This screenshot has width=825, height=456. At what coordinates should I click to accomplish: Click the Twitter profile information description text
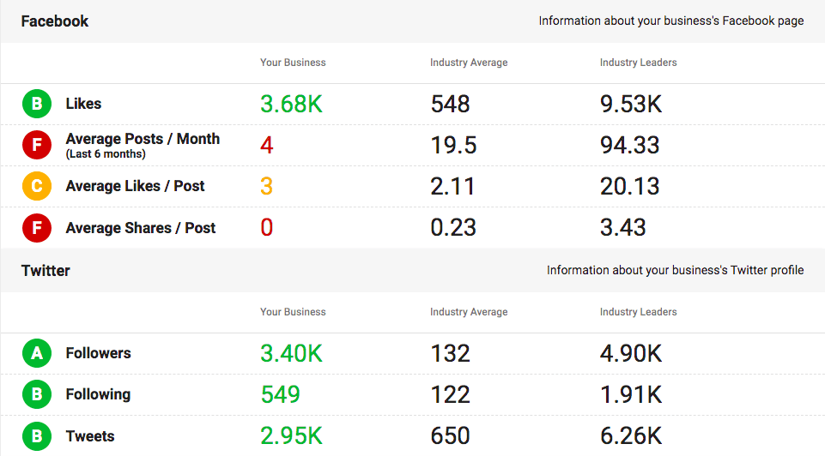coord(675,271)
